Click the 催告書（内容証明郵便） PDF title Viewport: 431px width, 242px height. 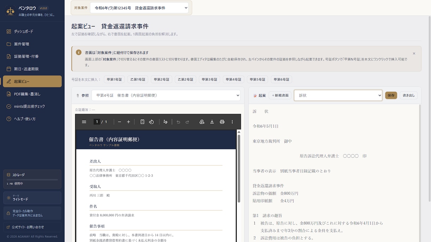tap(114, 139)
